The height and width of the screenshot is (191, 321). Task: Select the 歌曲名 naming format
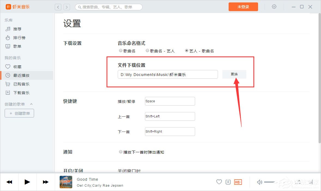pyautogui.click(x=120, y=50)
